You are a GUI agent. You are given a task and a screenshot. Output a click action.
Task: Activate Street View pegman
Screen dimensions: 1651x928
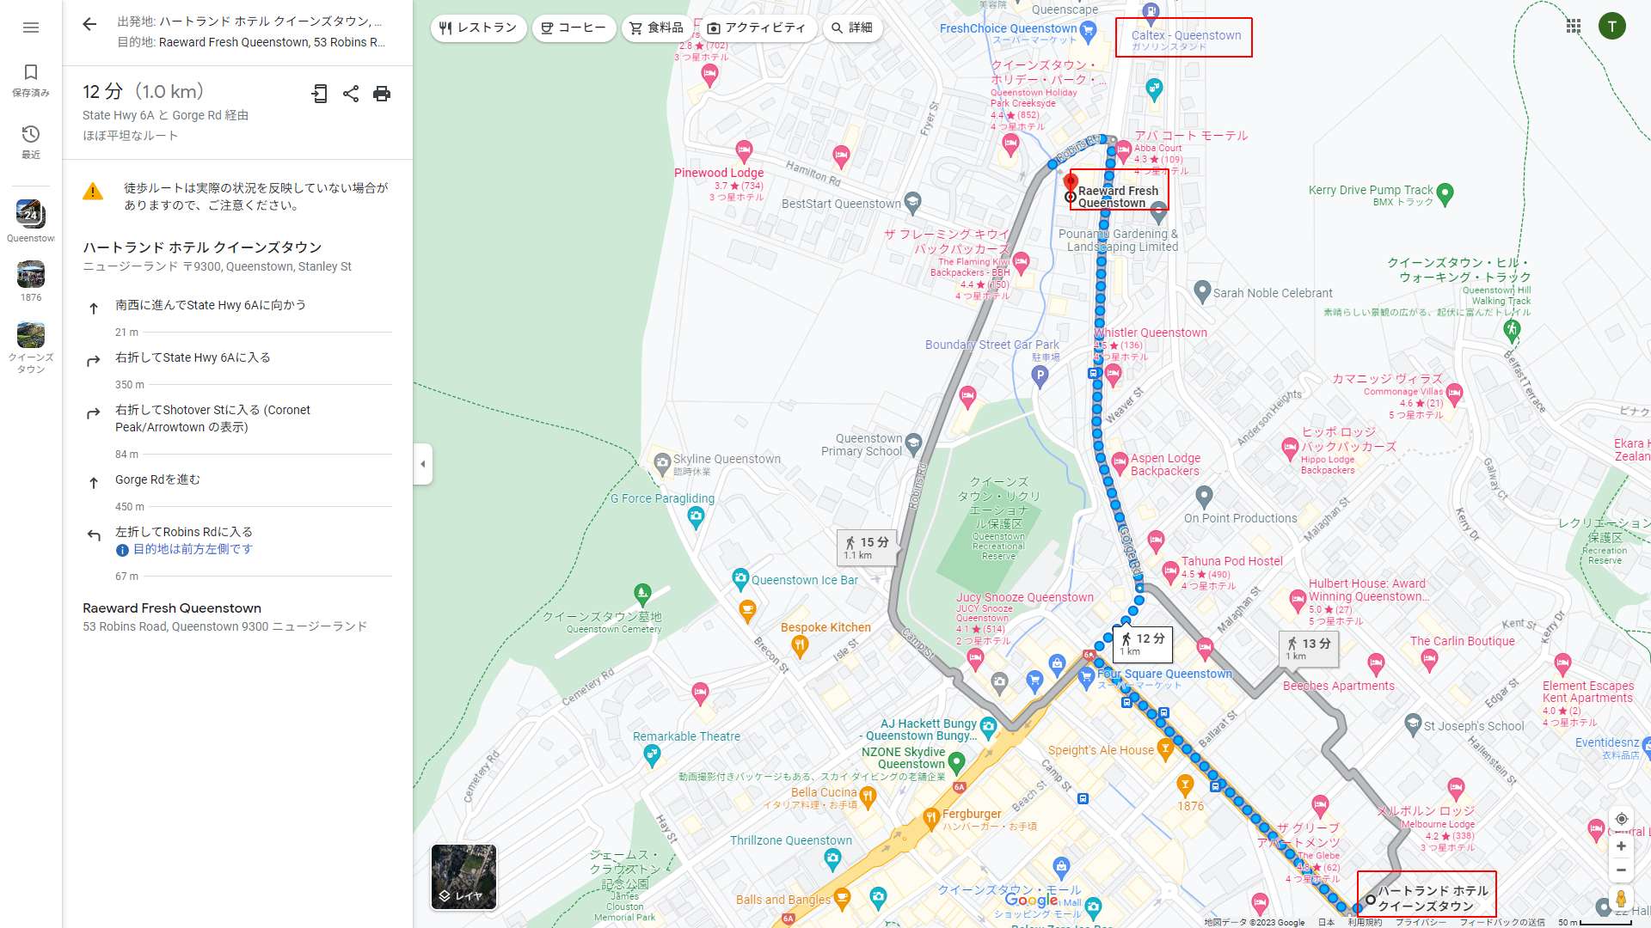pyautogui.click(x=1621, y=899)
